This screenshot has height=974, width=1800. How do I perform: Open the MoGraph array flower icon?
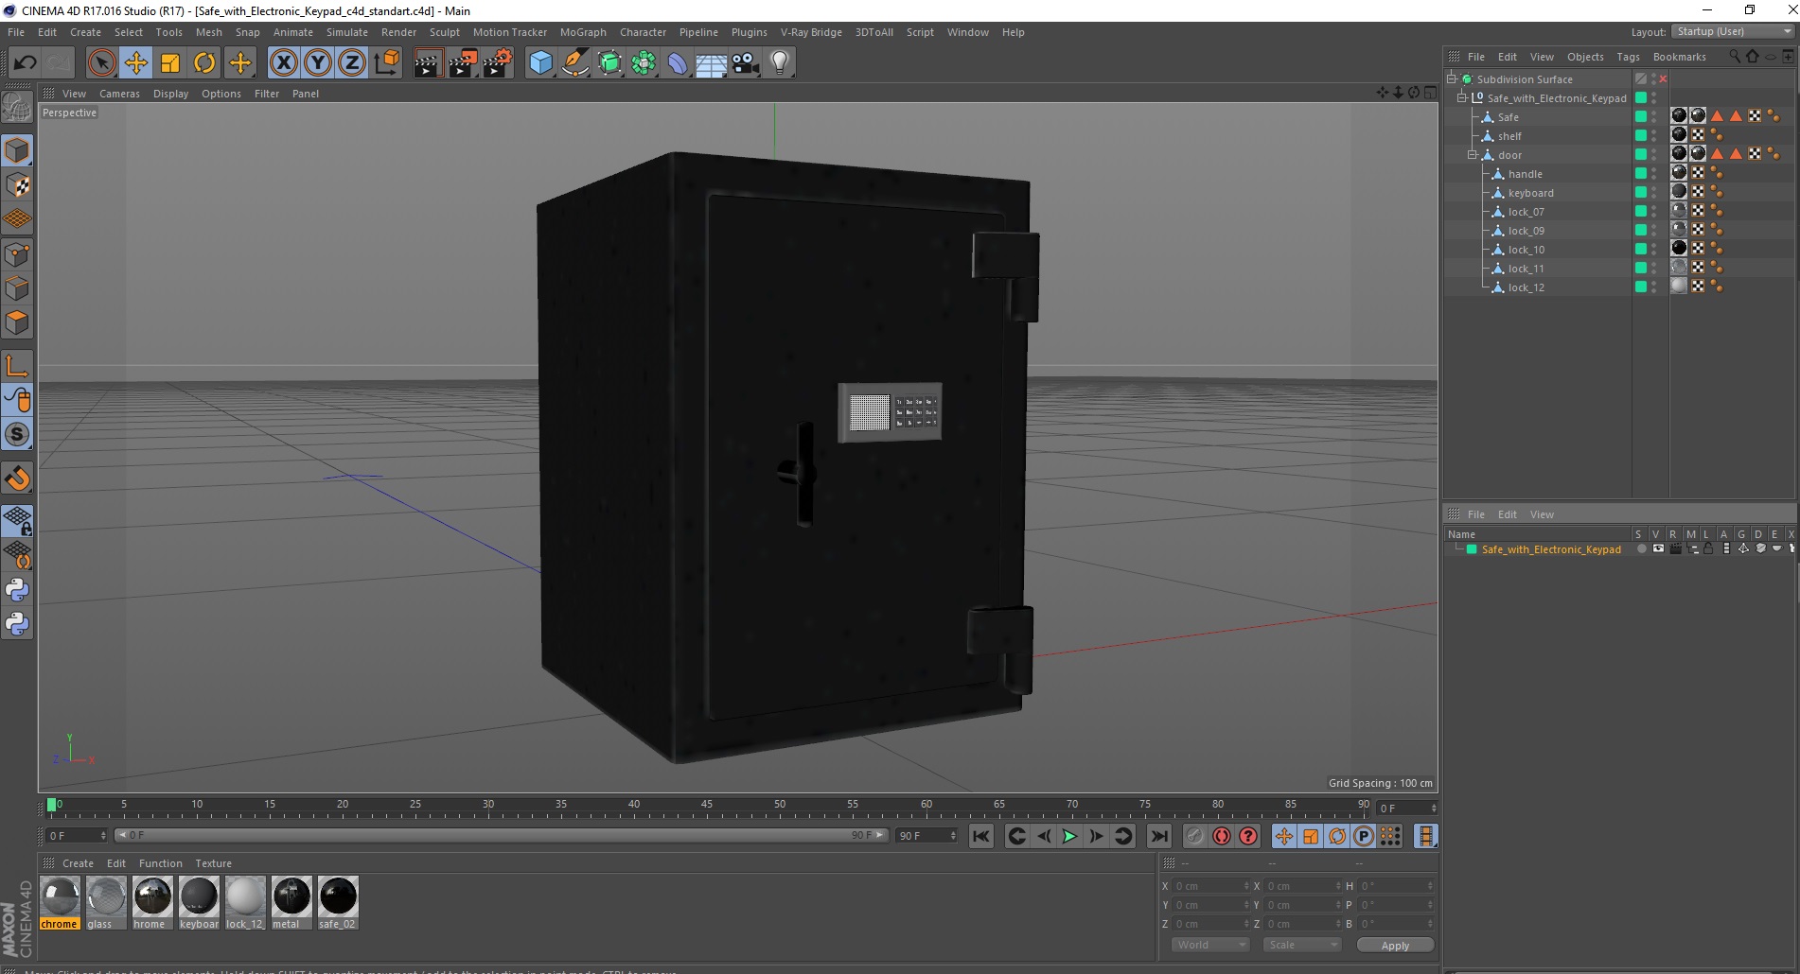pyautogui.click(x=644, y=63)
